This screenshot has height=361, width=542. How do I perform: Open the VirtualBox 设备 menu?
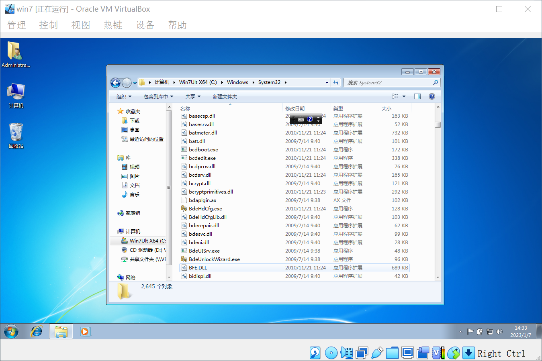click(x=145, y=25)
